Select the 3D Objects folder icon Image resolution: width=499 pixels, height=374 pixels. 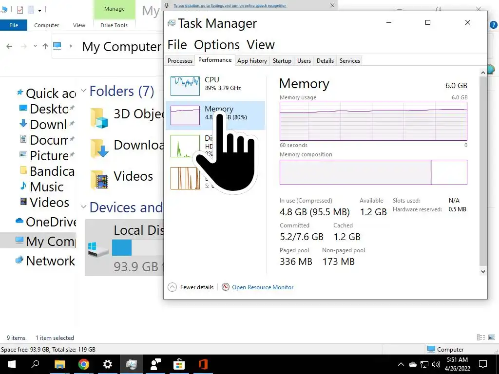tap(99, 118)
